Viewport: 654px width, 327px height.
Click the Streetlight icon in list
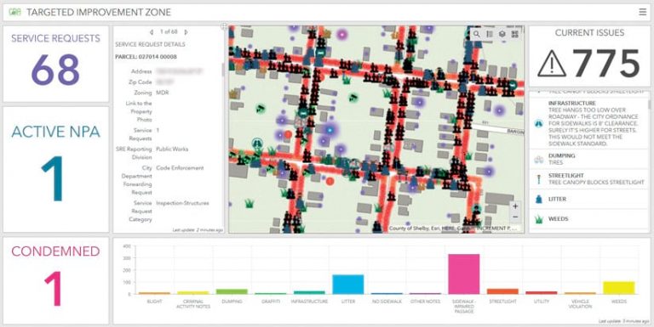click(538, 179)
